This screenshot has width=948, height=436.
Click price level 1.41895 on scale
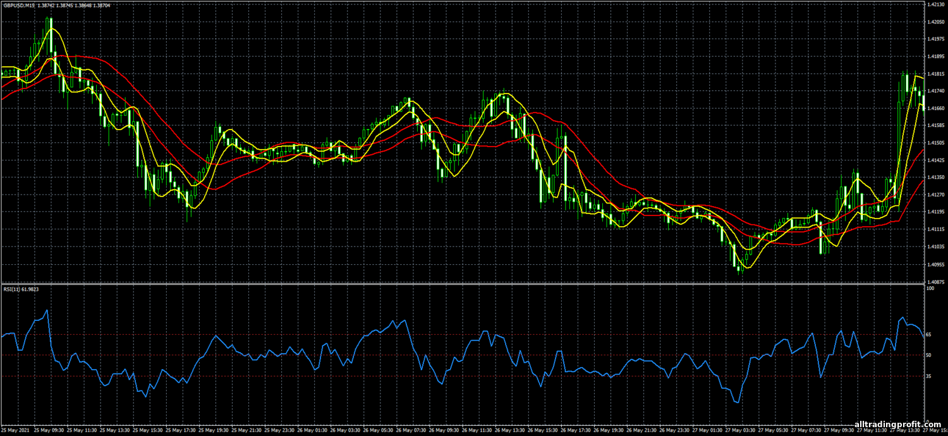coord(936,57)
